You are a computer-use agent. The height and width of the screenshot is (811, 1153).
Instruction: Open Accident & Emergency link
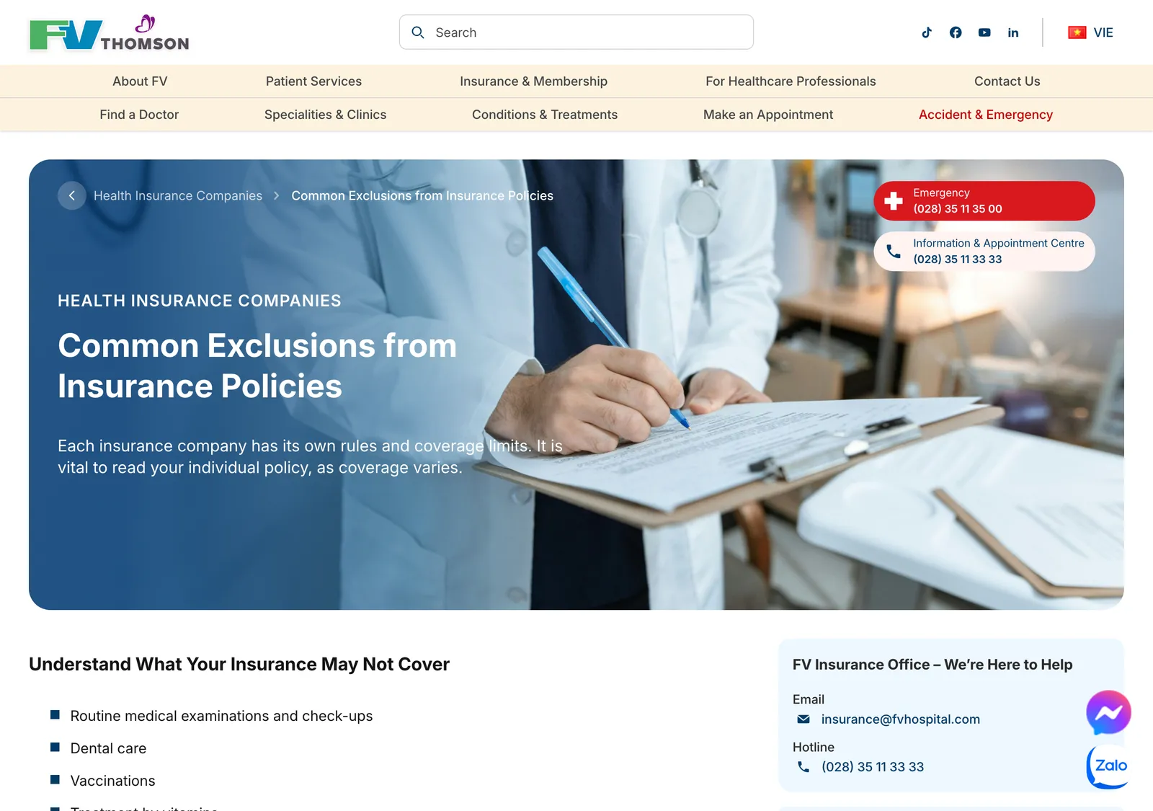[x=986, y=115]
